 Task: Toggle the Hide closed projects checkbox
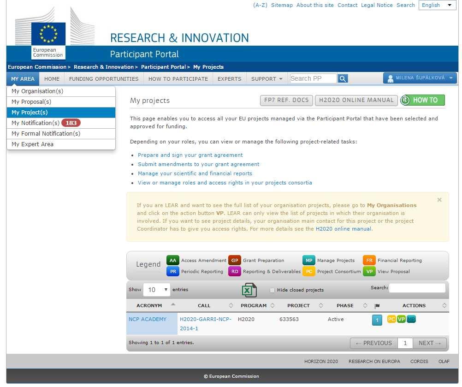pyautogui.click(x=272, y=290)
